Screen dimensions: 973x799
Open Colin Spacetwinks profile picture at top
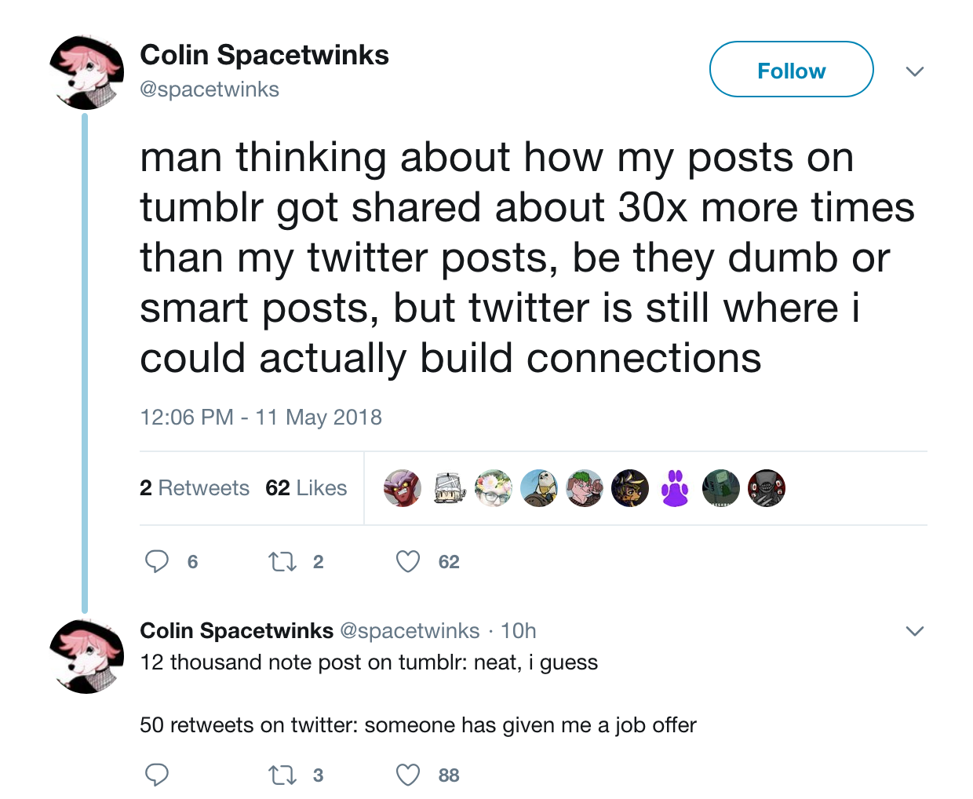coord(86,72)
